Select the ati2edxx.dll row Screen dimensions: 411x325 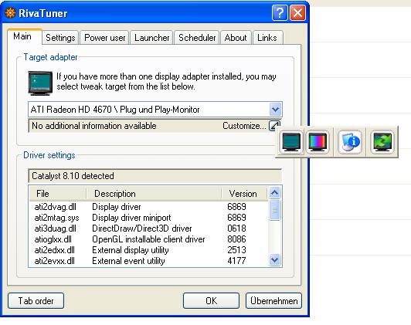point(148,250)
